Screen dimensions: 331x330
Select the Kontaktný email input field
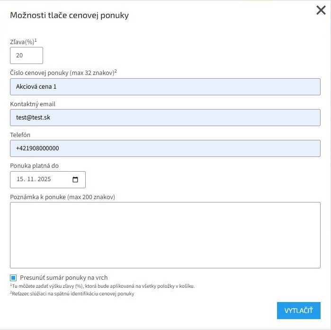(x=165, y=118)
